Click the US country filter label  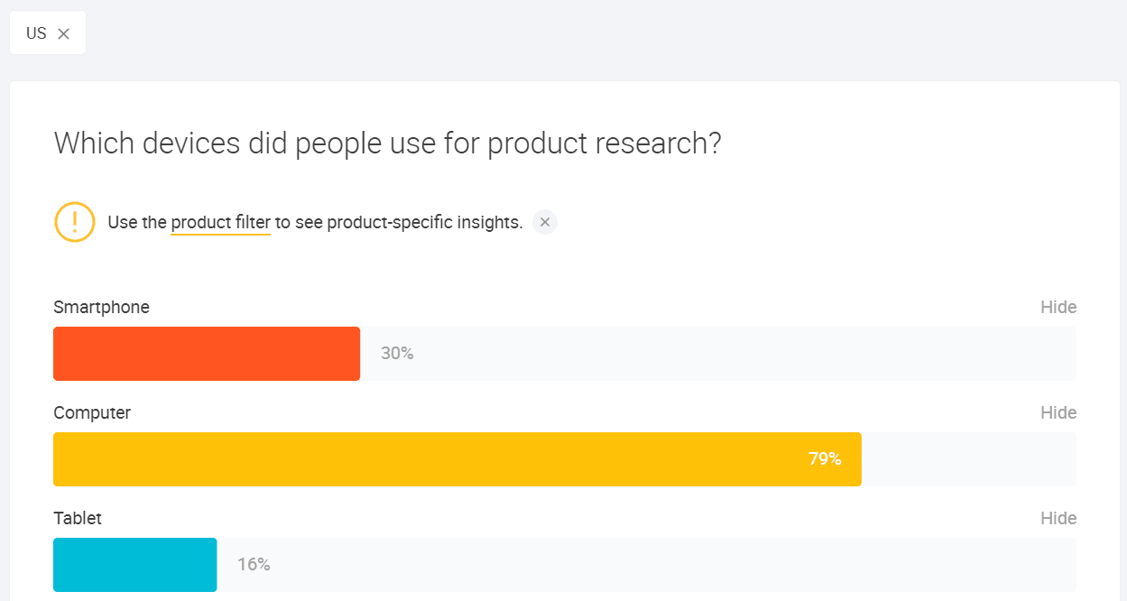coord(36,33)
